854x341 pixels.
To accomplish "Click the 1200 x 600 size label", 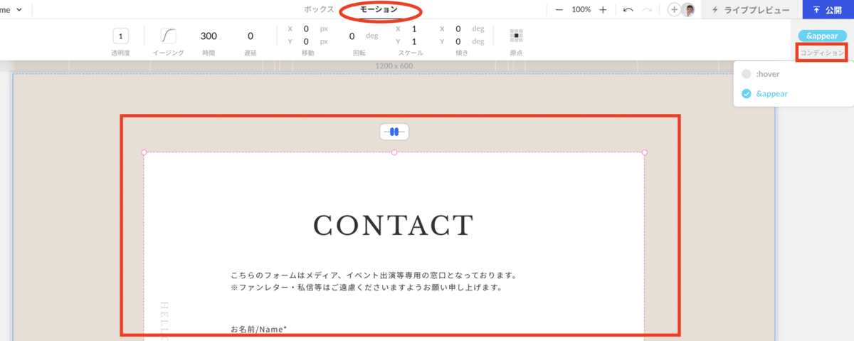I will click(x=394, y=66).
